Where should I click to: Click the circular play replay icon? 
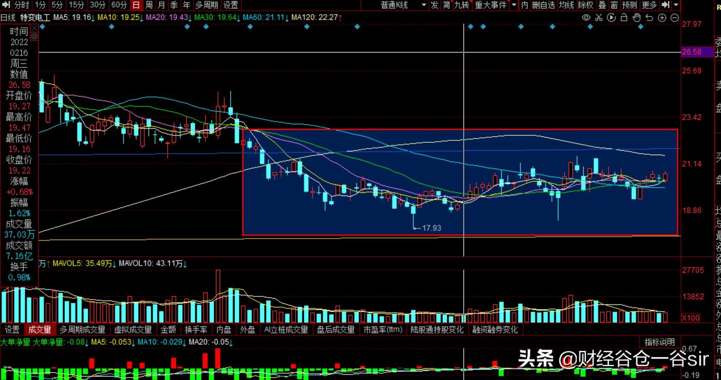click(611, 18)
